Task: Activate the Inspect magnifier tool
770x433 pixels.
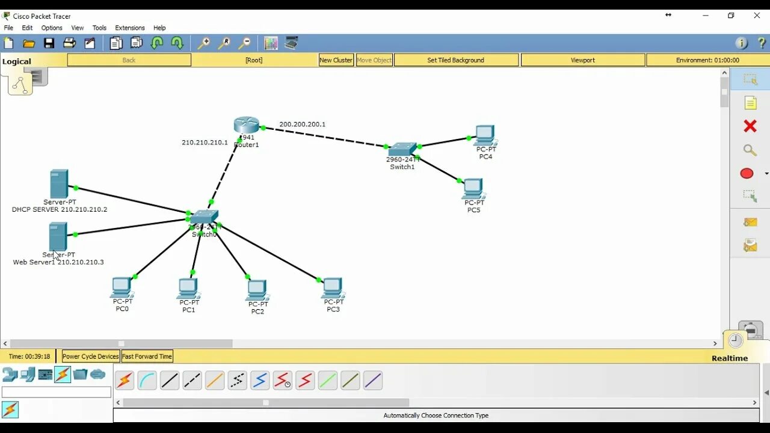Action: [750, 150]
